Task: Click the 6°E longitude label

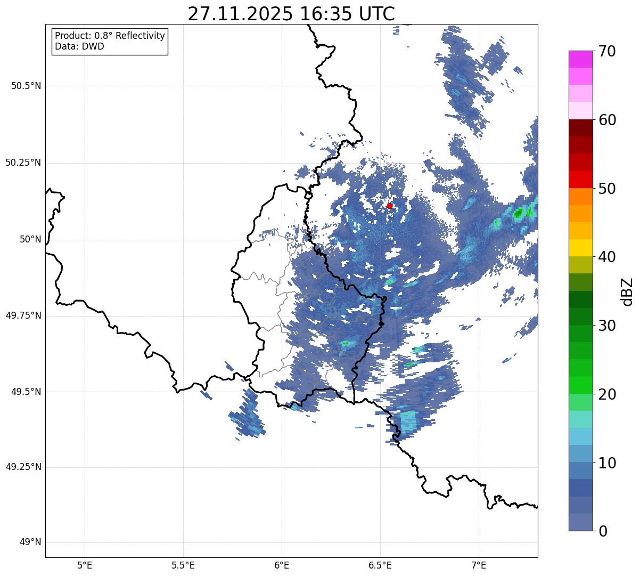Action: (282, 565)
